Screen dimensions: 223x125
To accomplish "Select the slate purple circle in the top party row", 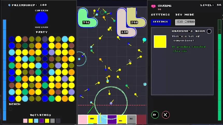I will 45,39.
